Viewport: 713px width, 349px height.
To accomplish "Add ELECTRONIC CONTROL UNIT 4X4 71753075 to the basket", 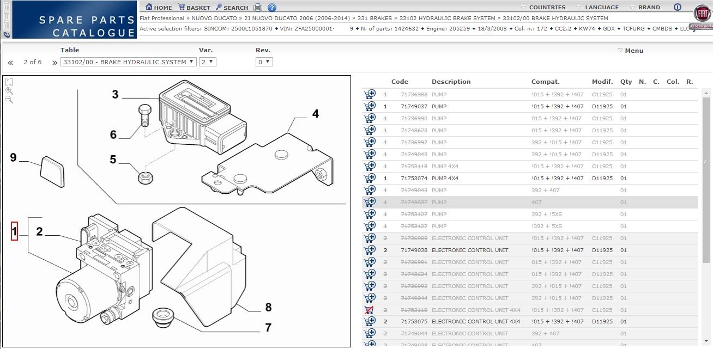I will pos(370,321).
